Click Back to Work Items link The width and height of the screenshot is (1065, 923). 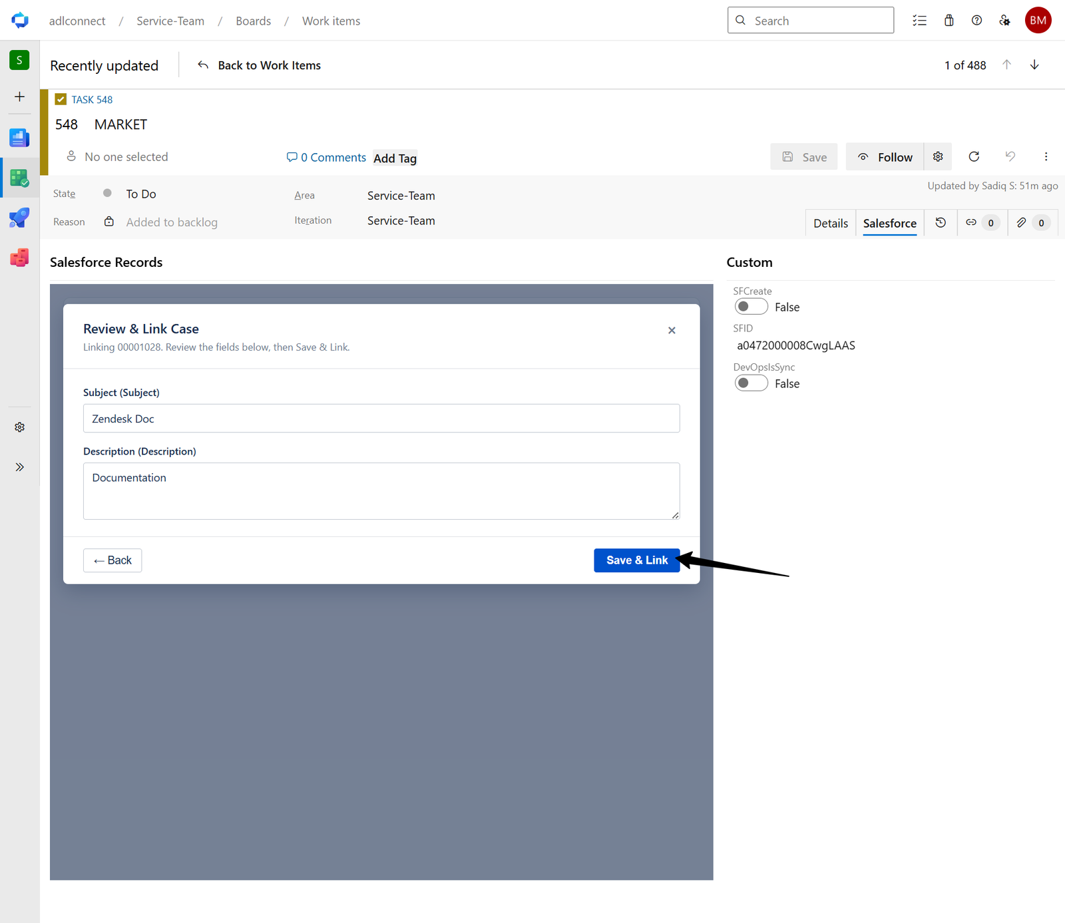pos(259,65)
